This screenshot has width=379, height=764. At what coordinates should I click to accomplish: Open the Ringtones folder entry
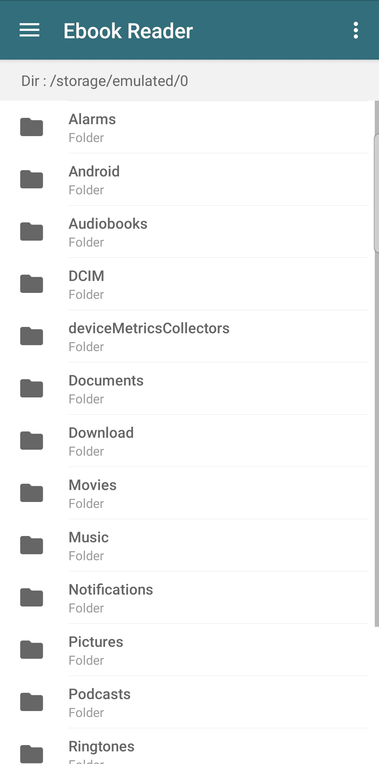pyautogui.click(x=101, y=747)
